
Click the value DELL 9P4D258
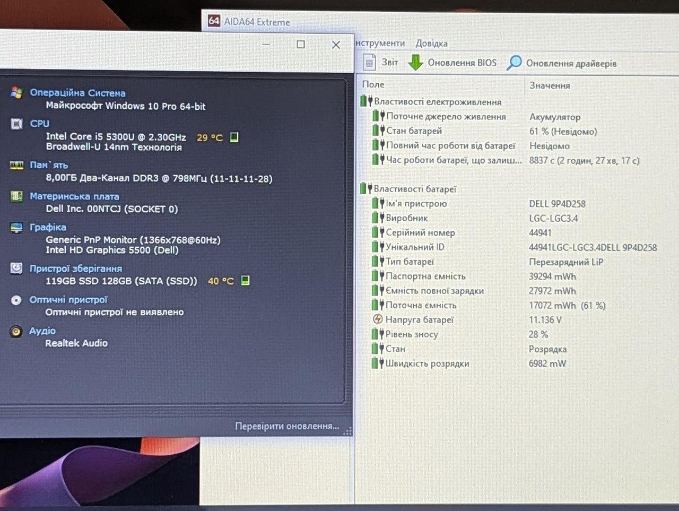click(x=557, y=204)
